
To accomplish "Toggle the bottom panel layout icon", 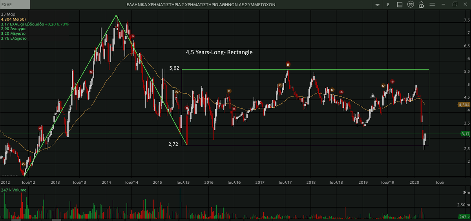I will (399, 5).
